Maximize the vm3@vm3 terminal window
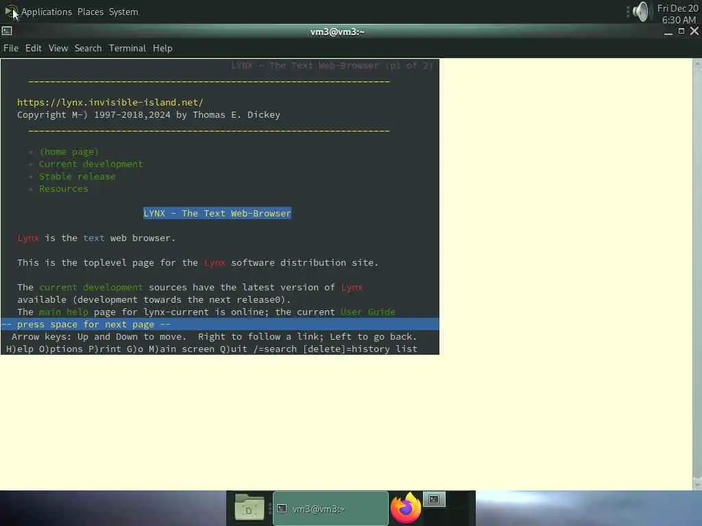The image size is (702, 526). [681, 31]
